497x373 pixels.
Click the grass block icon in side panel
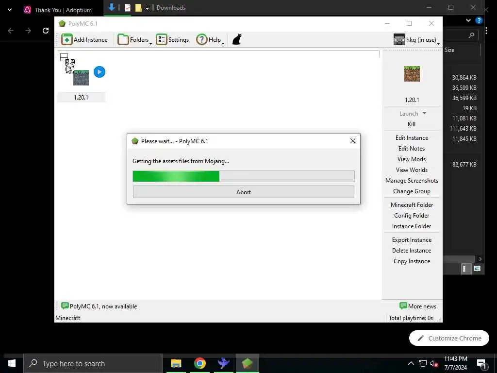coord(412,74)
